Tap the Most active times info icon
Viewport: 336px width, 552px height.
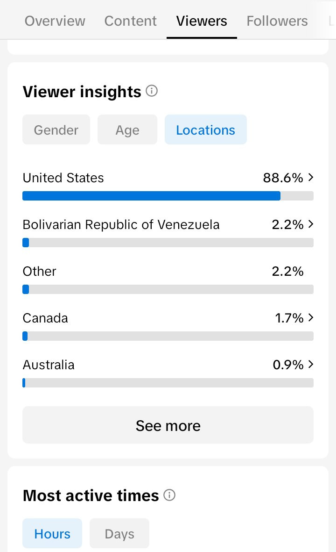pos(169,495)
